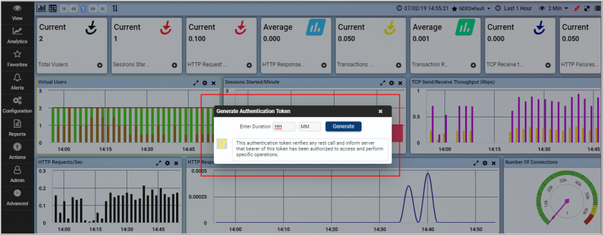603x235 pixels.
Task: Open settings gear of HTTP Requests/Sec panel
Action: click(x=167, y=163)
